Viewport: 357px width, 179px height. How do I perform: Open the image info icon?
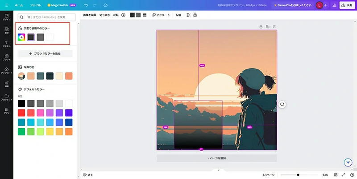point(124,15)
